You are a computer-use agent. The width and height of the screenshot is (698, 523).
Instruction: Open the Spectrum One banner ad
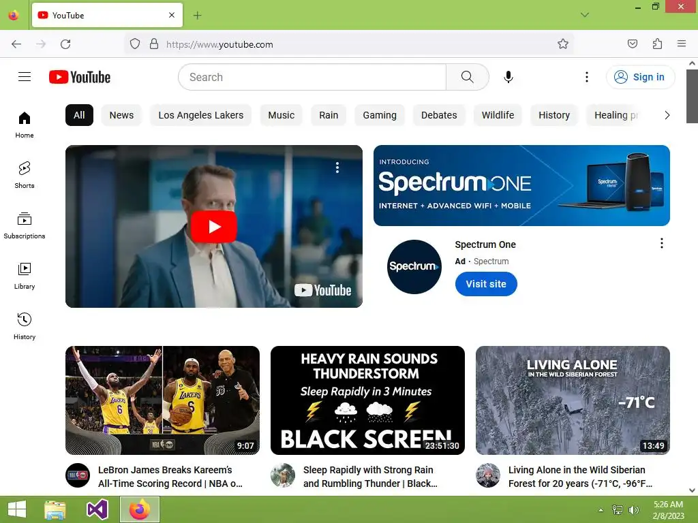click(x=521, y=185)
